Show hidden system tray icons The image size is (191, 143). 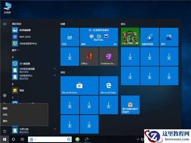[138, 140]
